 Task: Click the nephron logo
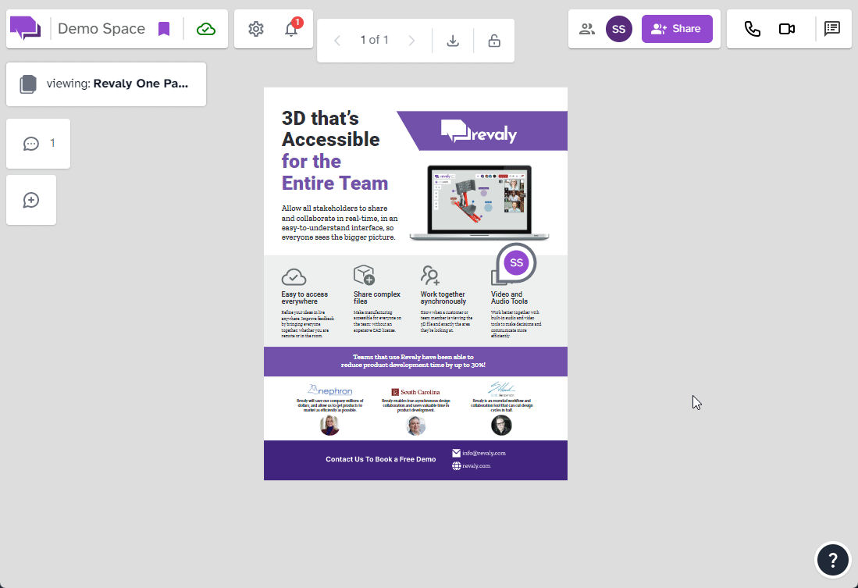click(x=330, y=390)
